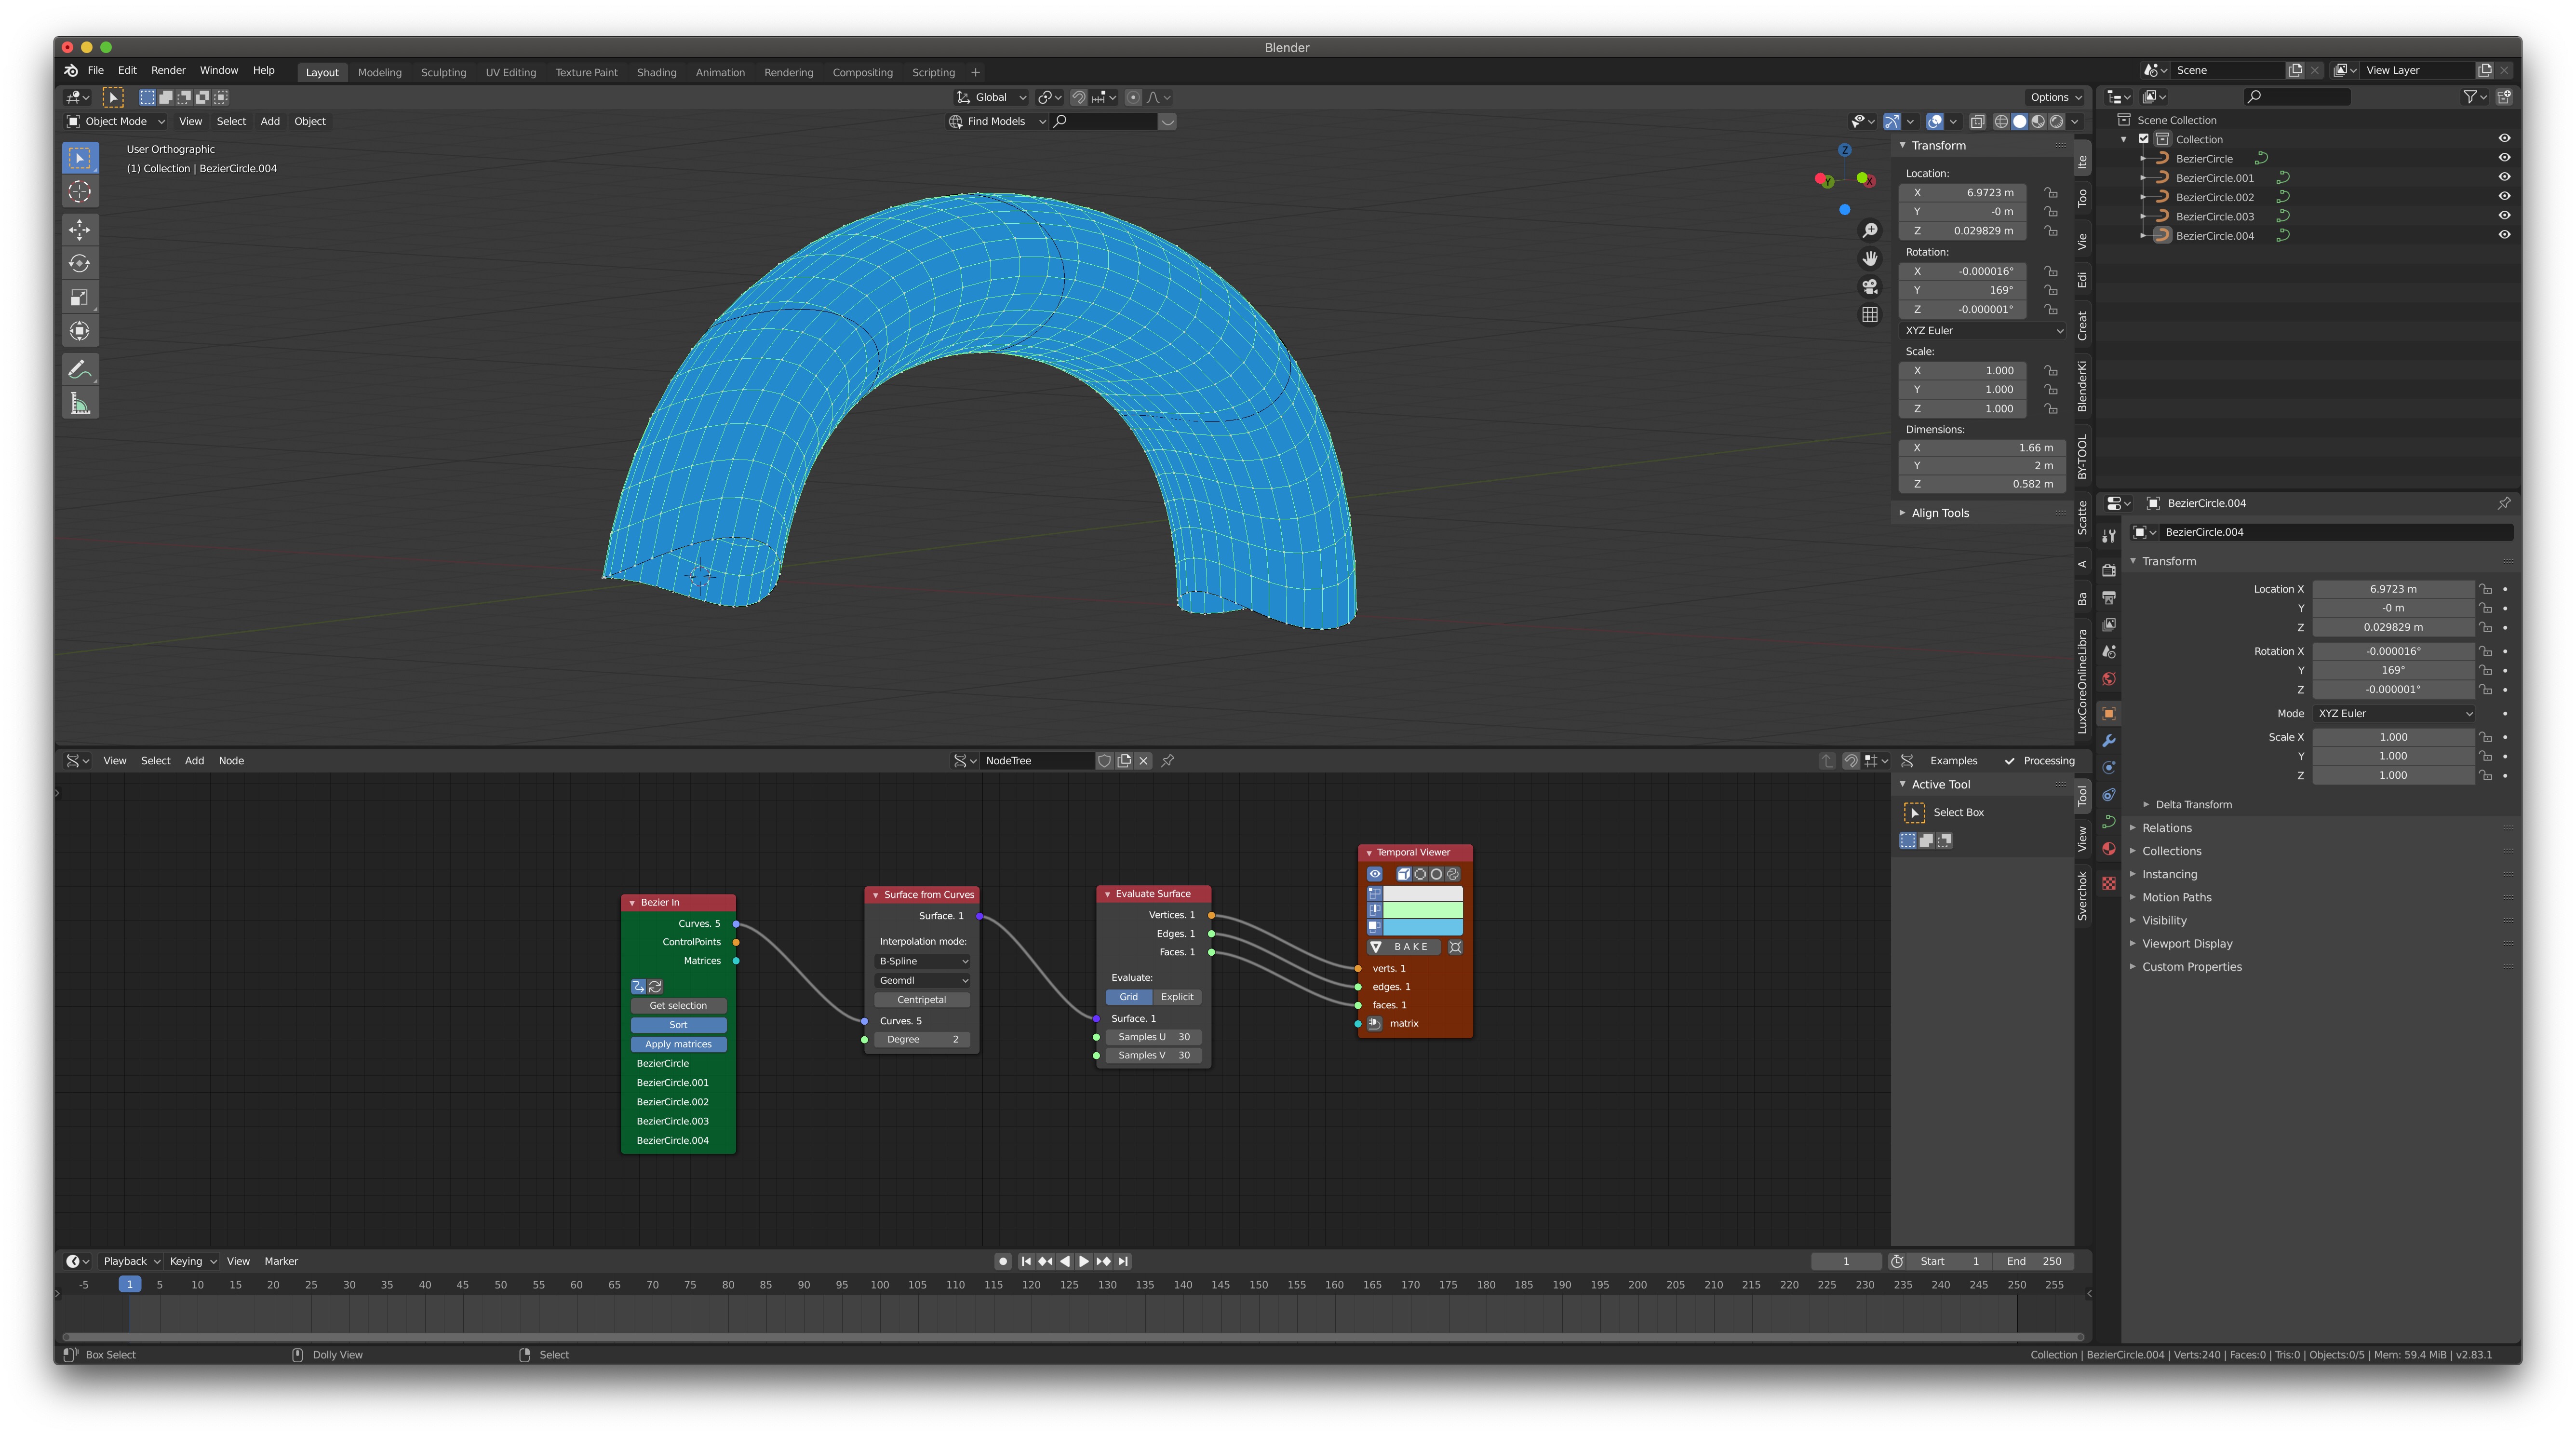Open the Modifier wrench properties tab
The height and width of the screenshot is (1436, 2576).
click(x=2109, y=741)
